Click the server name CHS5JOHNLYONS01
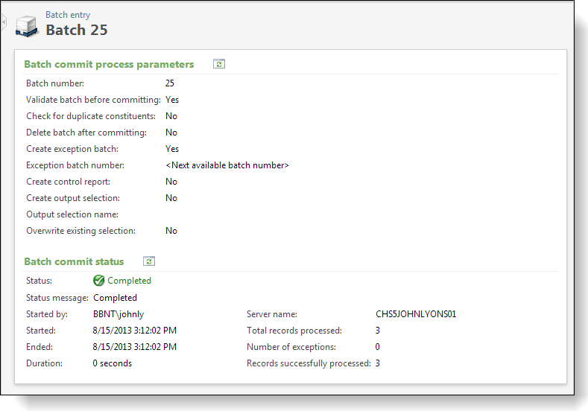The width and height of the screenshot is (588, 411). [x=416, y=314]
